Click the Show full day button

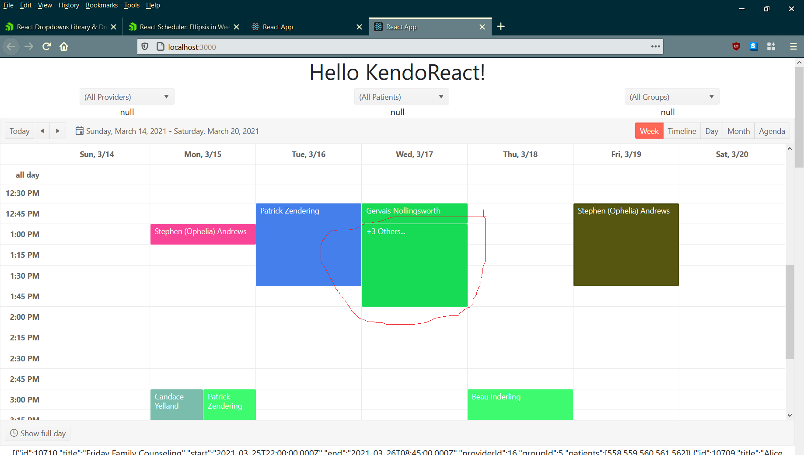coord(38,433)
